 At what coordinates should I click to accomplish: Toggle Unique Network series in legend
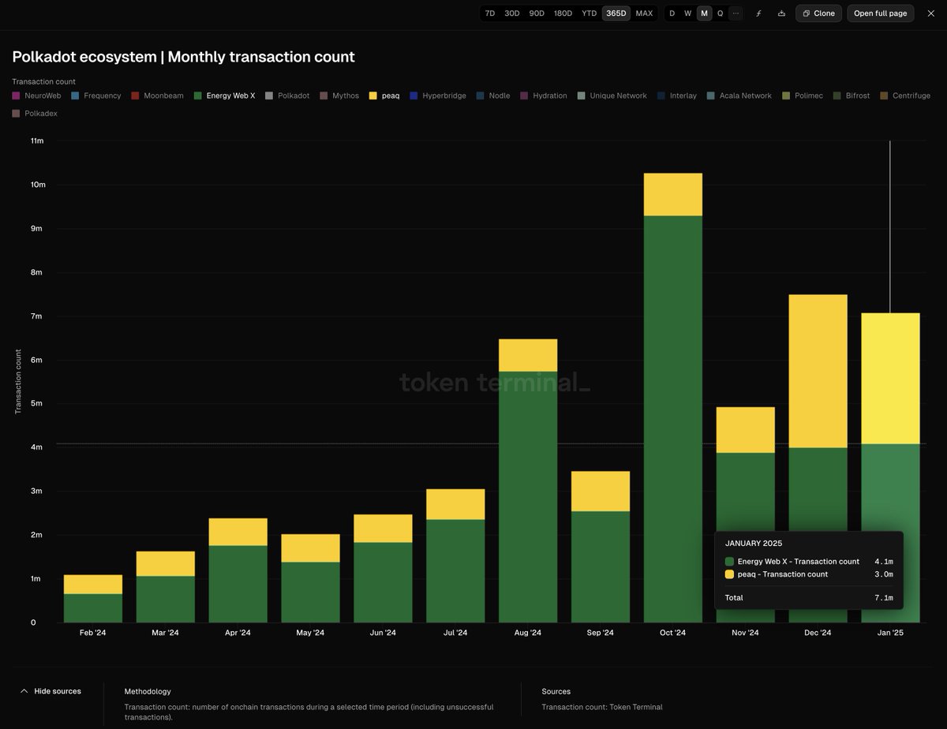pos(612,95)
